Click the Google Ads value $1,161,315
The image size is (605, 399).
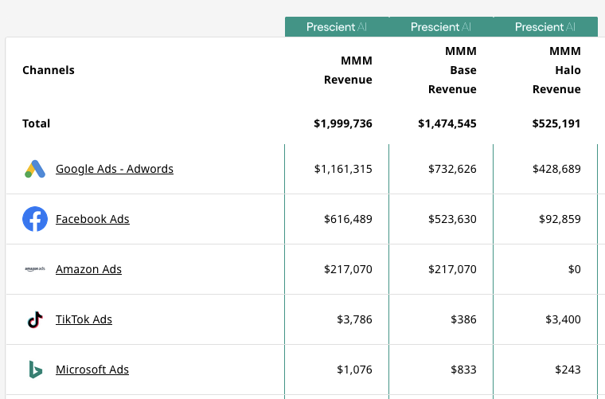click(x=343, y=169)
